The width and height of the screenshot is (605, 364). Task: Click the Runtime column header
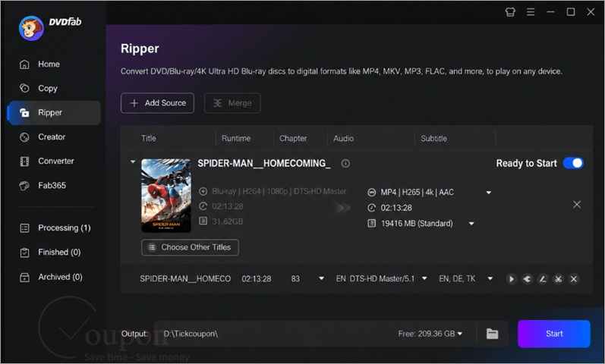pyautogui.click(x=236, y=139)
